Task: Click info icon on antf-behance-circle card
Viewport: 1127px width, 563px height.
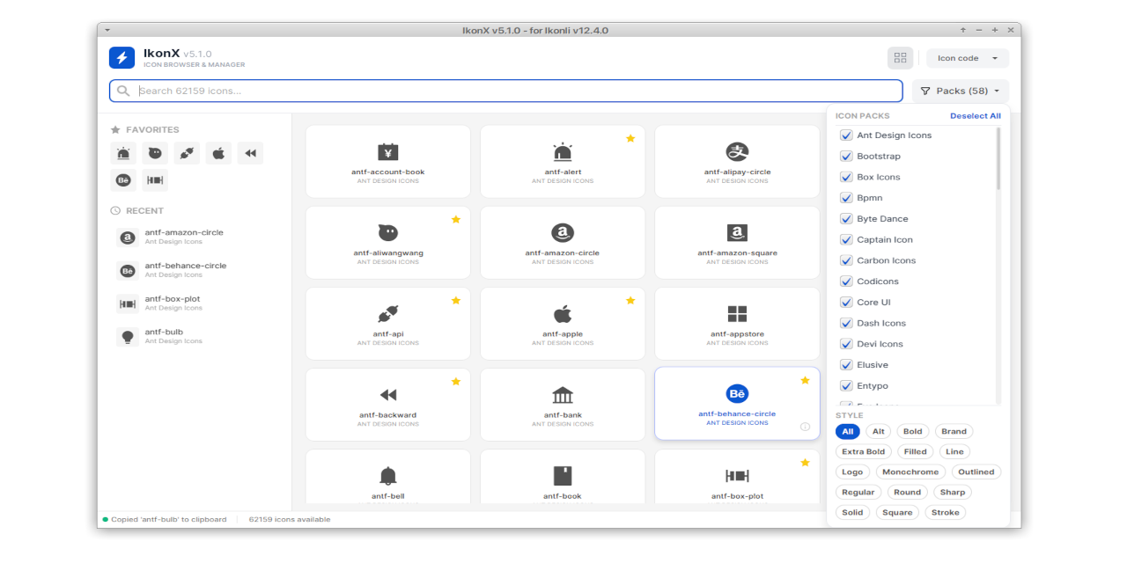Action: (805, 427)
